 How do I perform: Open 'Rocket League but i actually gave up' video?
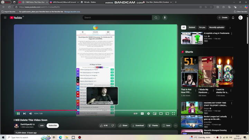click(215, 118)
